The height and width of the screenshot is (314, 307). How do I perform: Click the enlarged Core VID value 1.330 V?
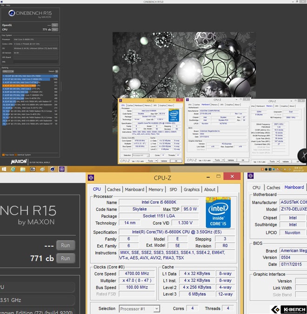click(x=185, y=222)
